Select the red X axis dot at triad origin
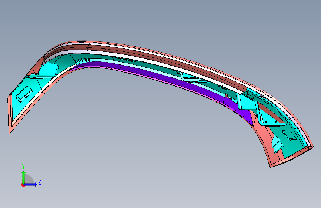Image resolution: width=321 pixels, height=208 pixels. pos(23,185)
